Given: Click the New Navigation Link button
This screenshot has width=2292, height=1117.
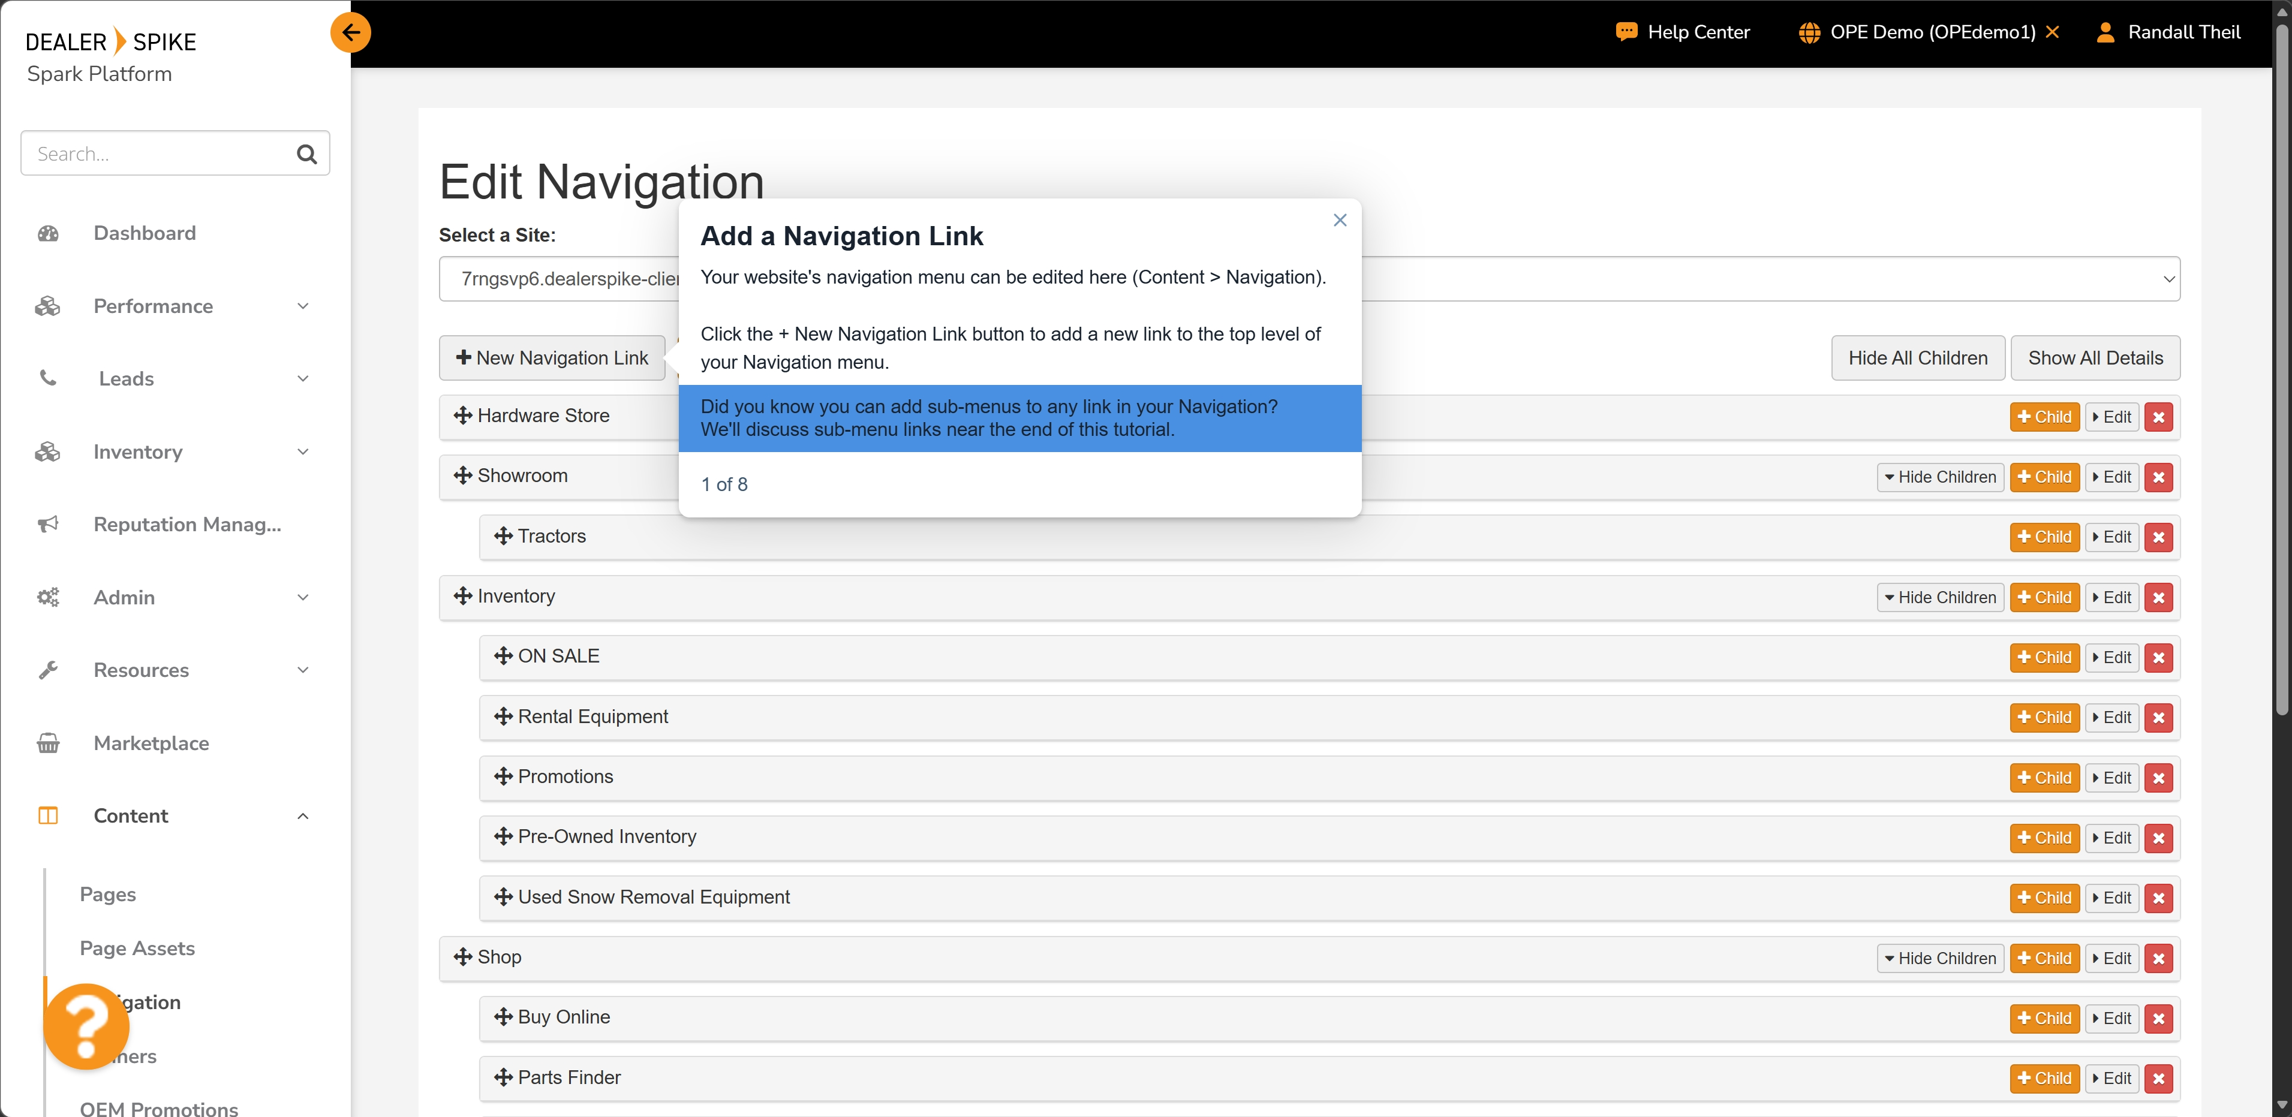Looking at the screenshot, I should [552, 357].
